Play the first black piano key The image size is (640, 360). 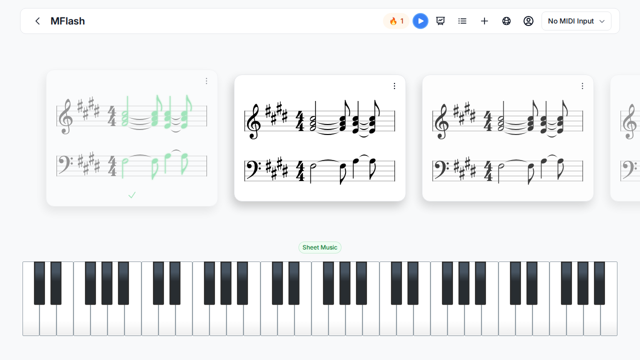39,283
